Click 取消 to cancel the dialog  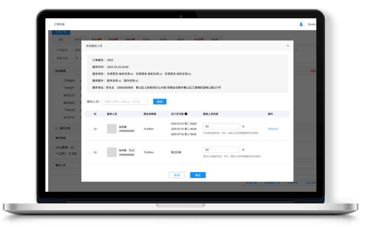(176, 175)
